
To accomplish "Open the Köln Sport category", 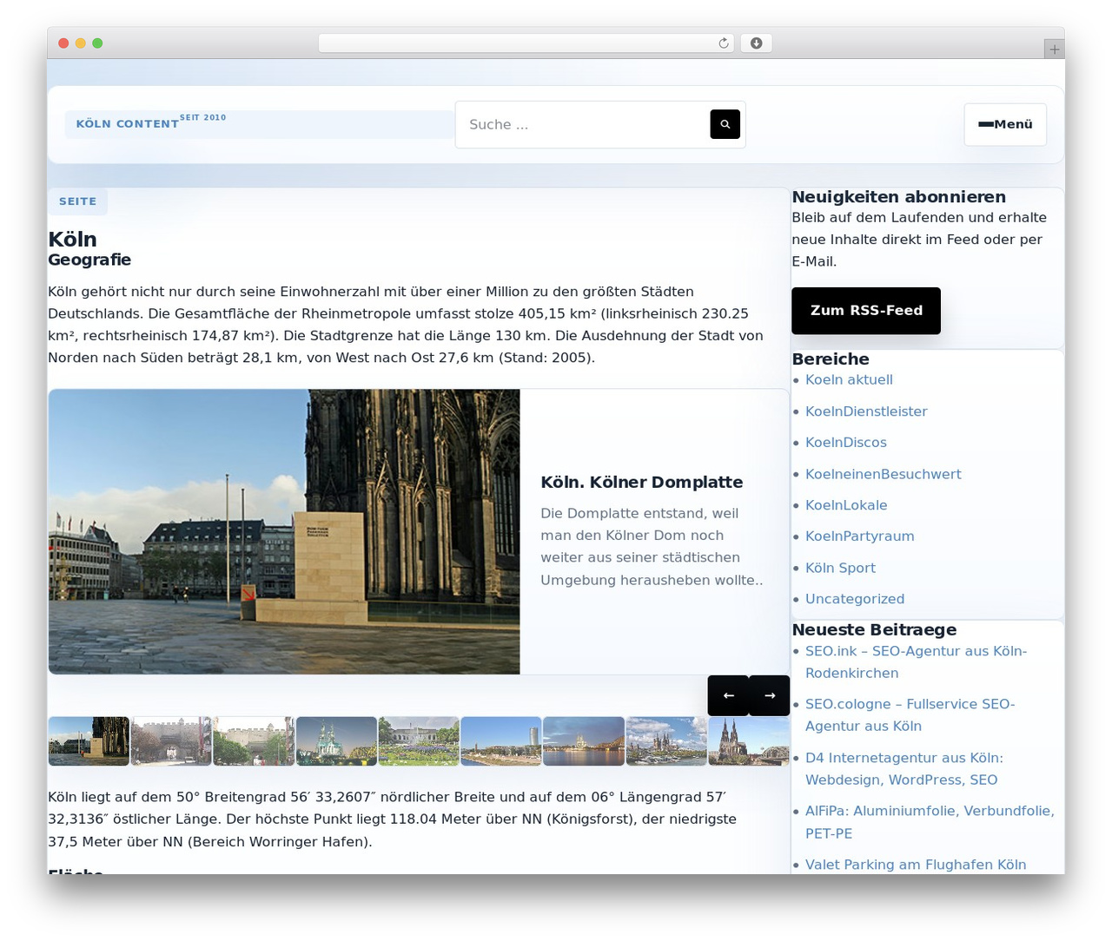I will point(840,568).
